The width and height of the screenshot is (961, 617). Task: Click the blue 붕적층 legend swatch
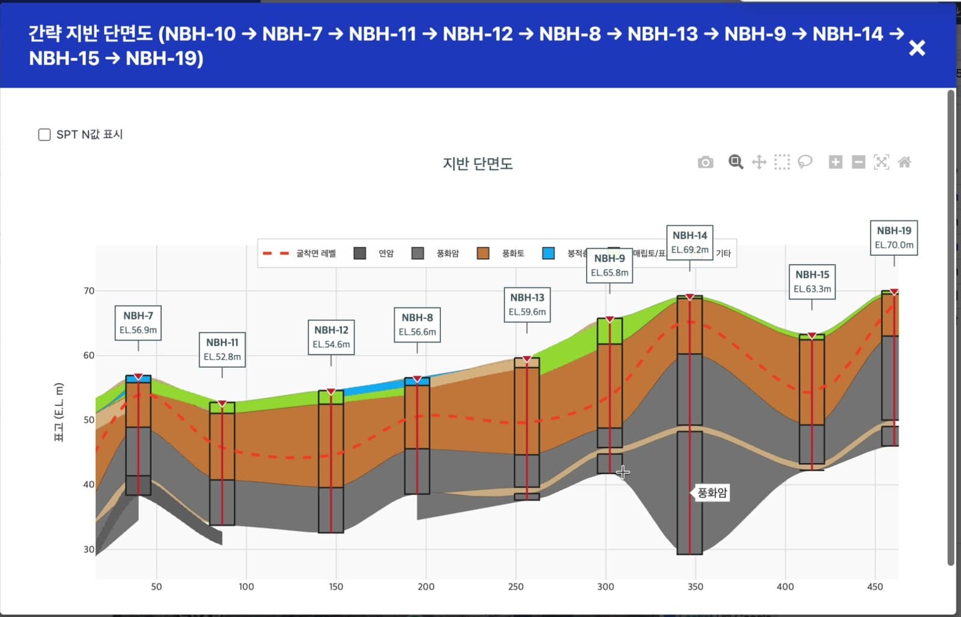coord(548,254)
